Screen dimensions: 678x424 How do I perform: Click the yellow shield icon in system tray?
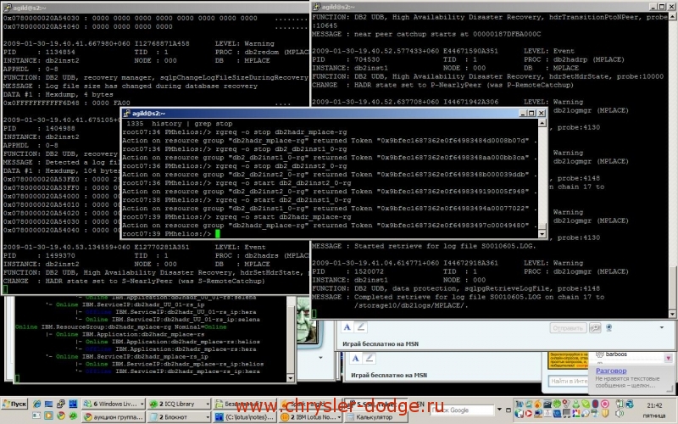605,414
